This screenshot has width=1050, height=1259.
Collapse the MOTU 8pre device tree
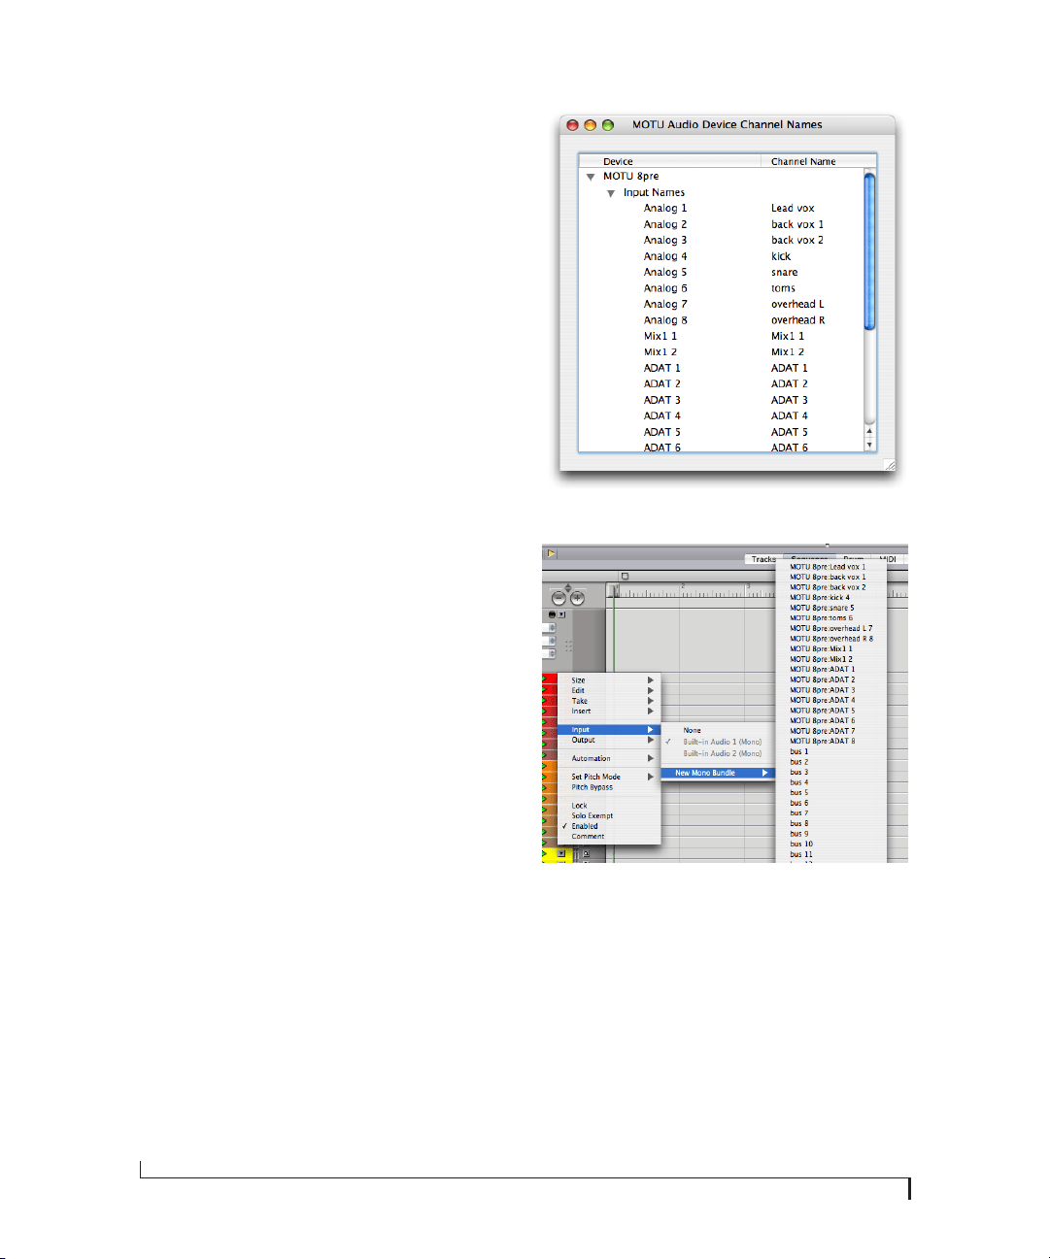(590, 177)
